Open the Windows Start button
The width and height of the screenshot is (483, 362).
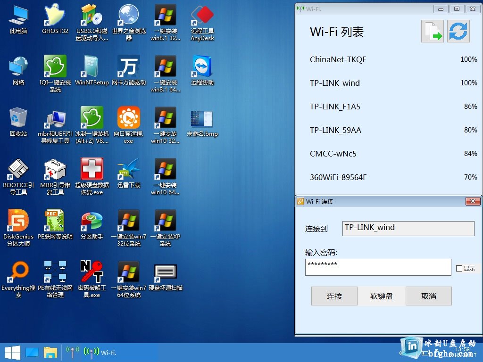13,353
